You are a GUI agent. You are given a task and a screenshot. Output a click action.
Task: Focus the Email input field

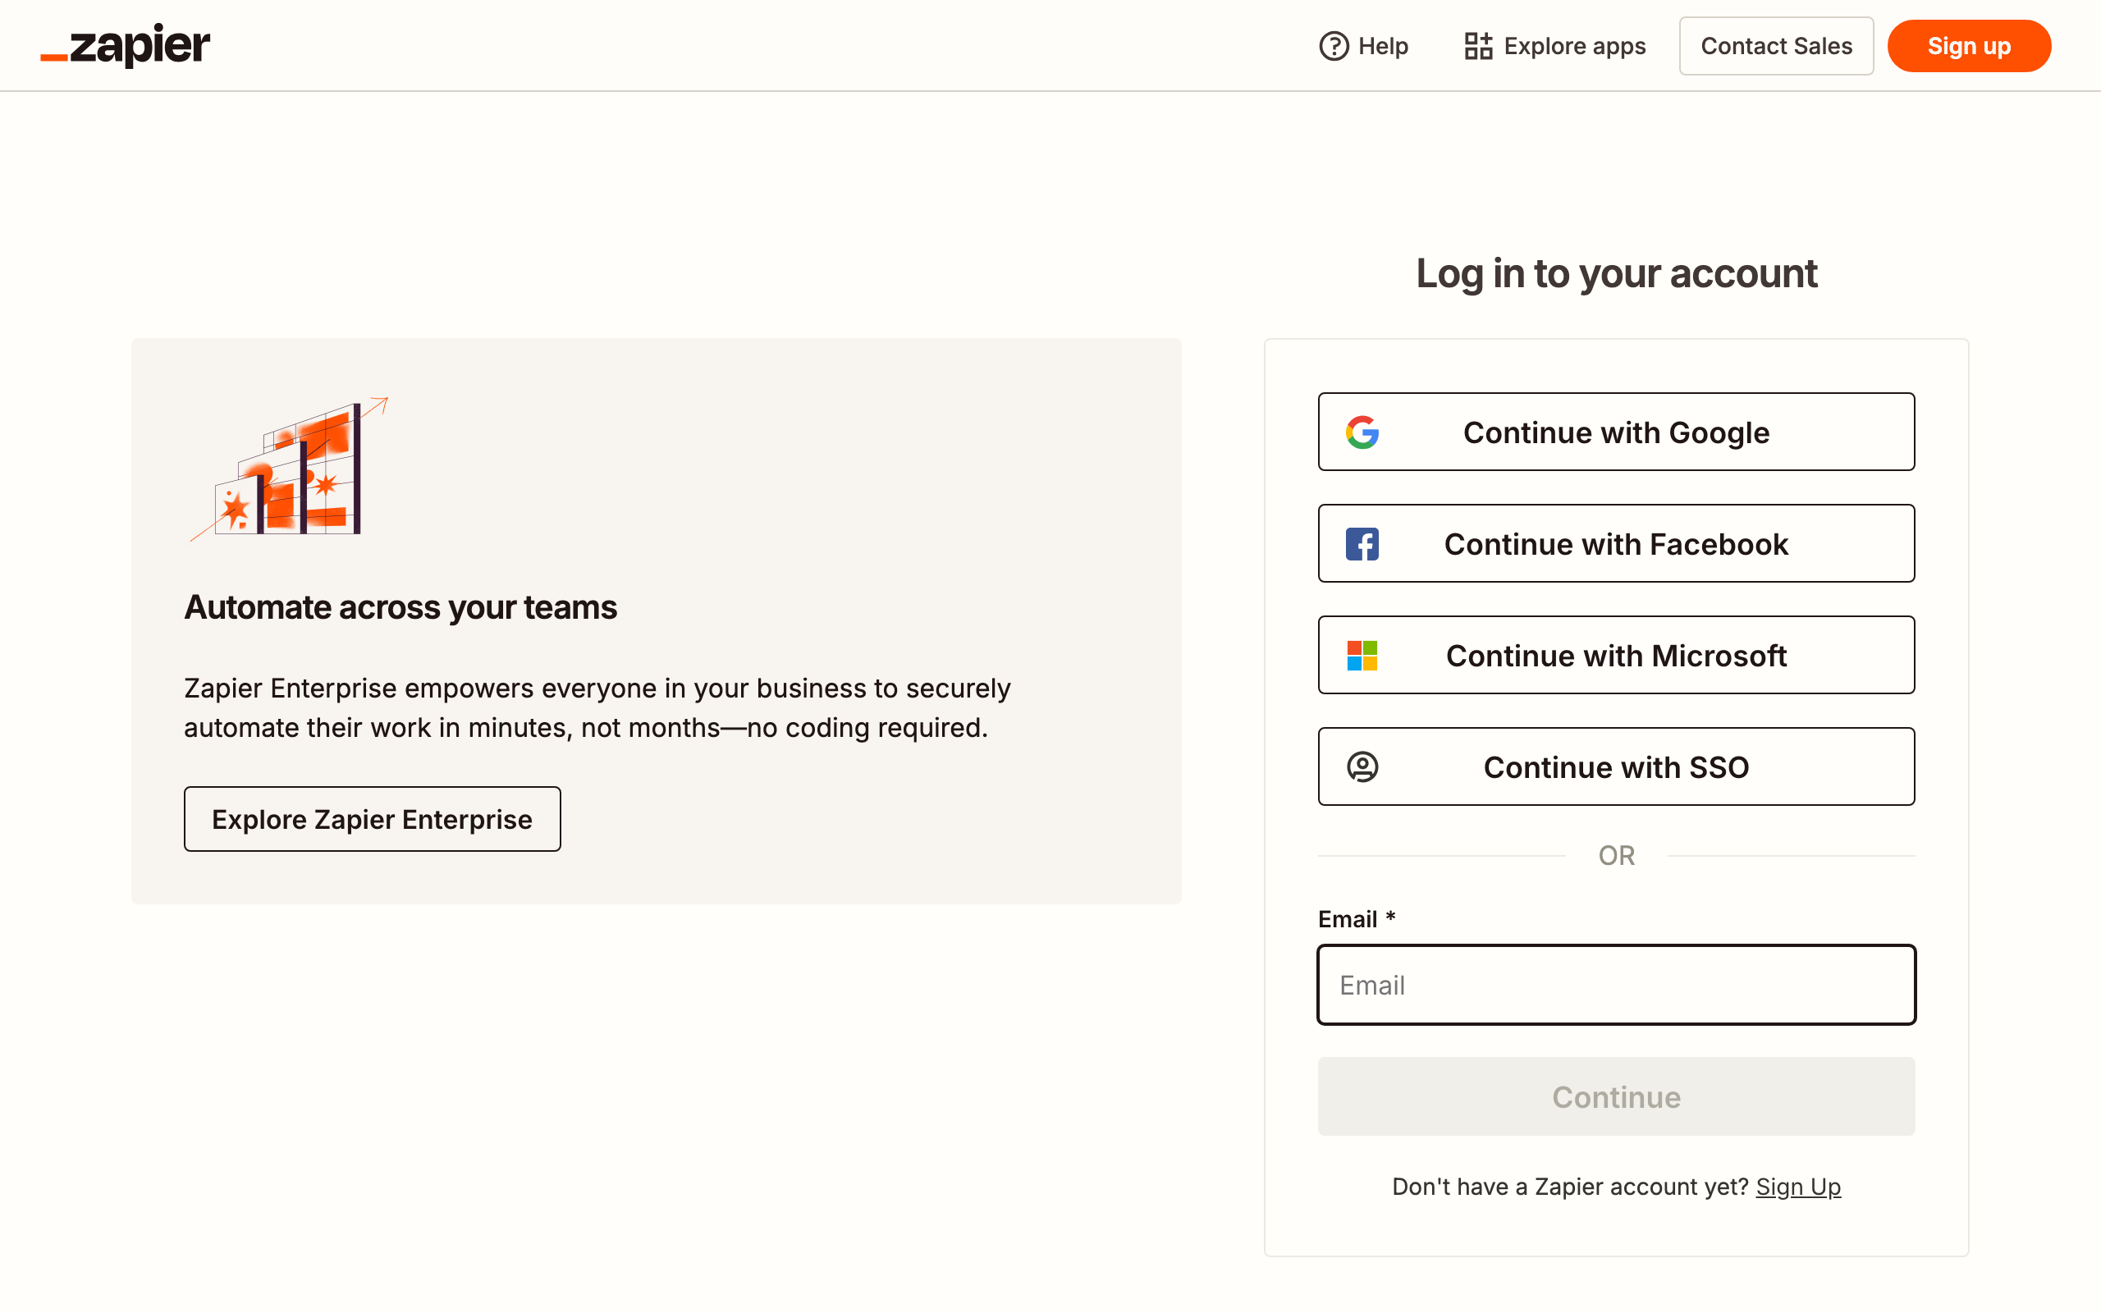coord(1616,985)
